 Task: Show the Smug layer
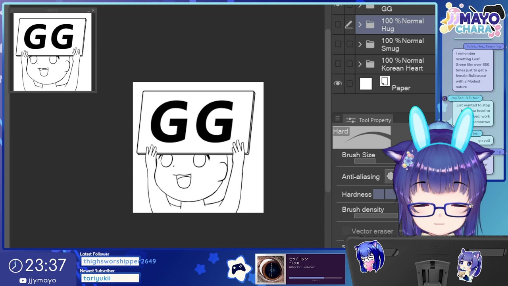tap(338, 44)
